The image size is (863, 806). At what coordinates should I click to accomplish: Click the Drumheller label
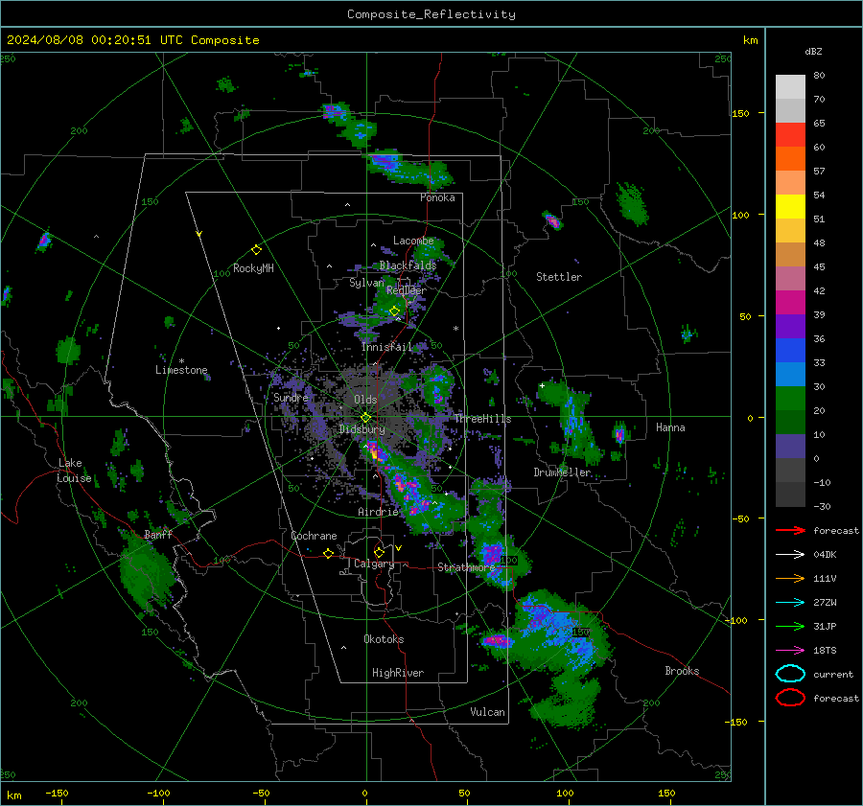click(x=563, y=472)
